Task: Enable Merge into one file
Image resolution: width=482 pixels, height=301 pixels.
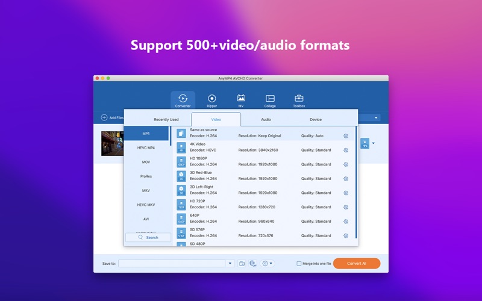Action: point(299,264)
